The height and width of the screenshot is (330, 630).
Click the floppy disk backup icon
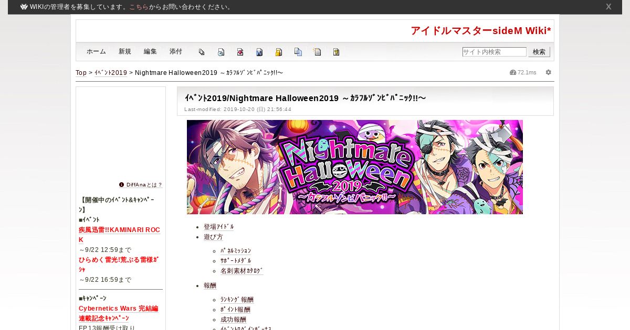(x=259, y=52)
